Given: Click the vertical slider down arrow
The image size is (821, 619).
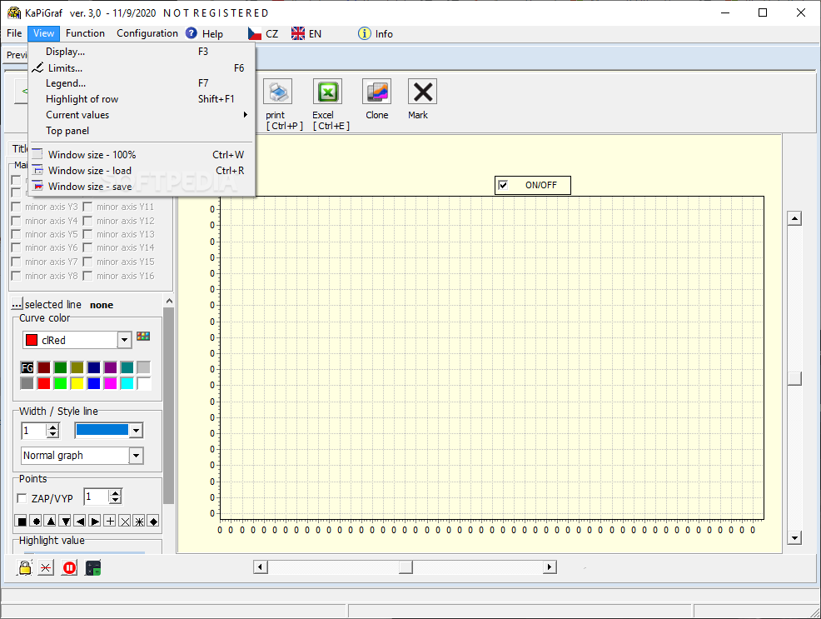Looking at the screenshot, I should tap(795, 537).
